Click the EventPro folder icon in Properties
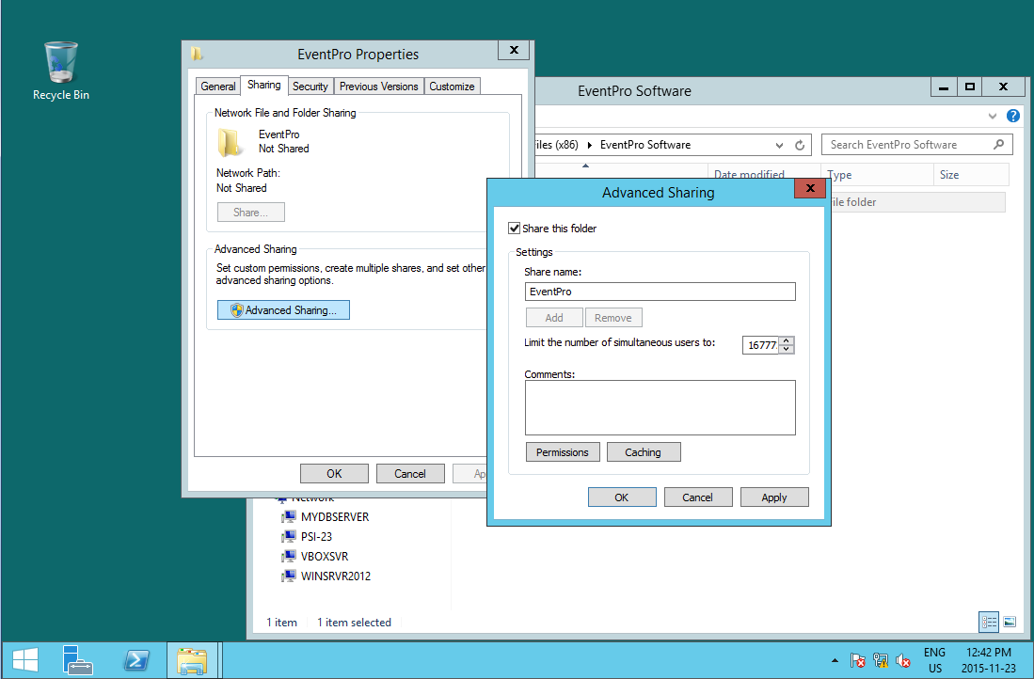Screen dimensions: 1034x679 pos(230,142)
